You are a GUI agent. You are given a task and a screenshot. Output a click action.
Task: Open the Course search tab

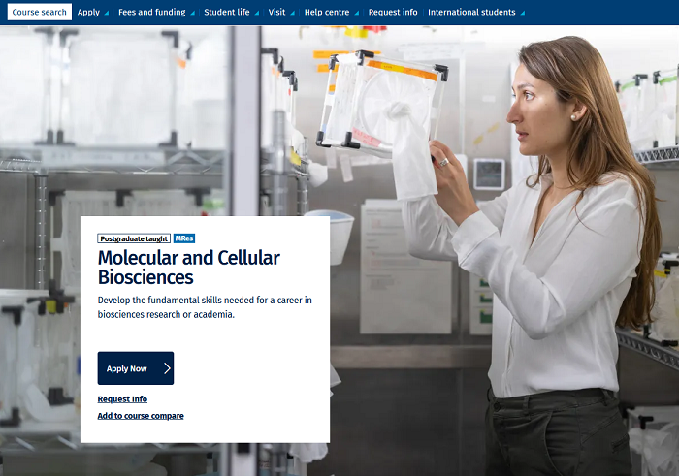click(x=40, y=12)
